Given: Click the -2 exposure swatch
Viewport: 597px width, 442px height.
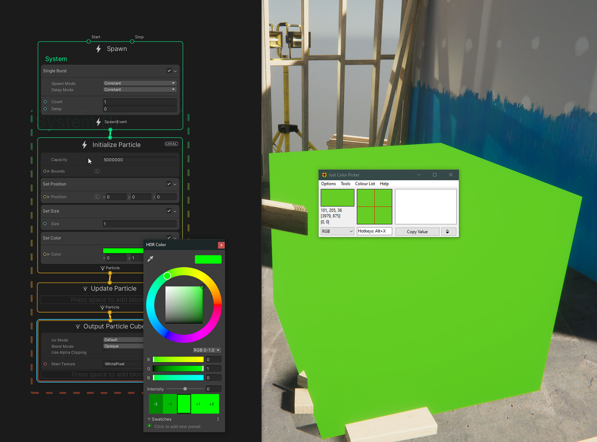Looking at the screenshot, I should pos(156,404).
